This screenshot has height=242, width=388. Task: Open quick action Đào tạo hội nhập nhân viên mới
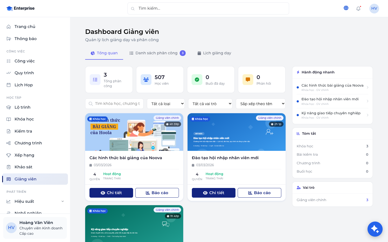(x=332, y=101)
